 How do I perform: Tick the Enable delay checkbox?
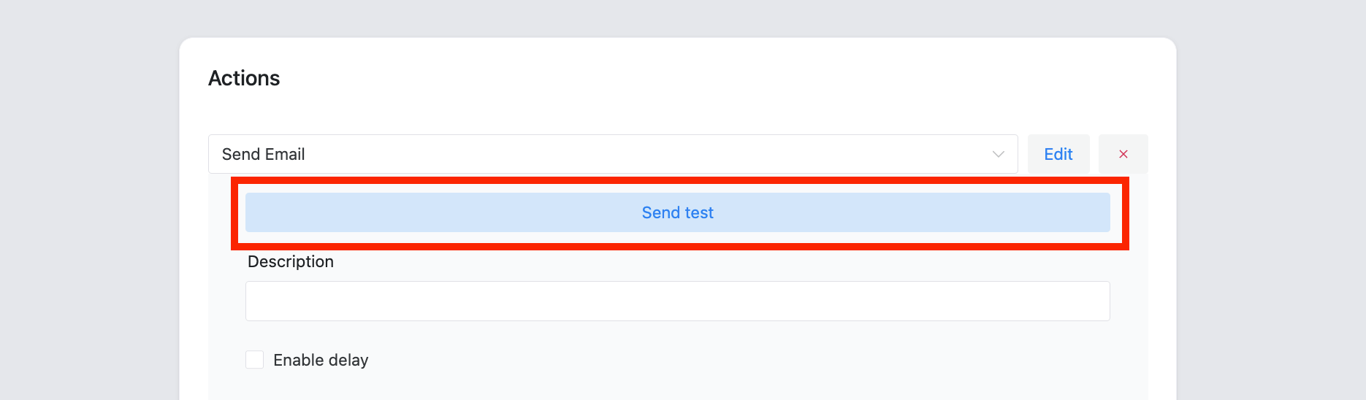click(254, 360)
